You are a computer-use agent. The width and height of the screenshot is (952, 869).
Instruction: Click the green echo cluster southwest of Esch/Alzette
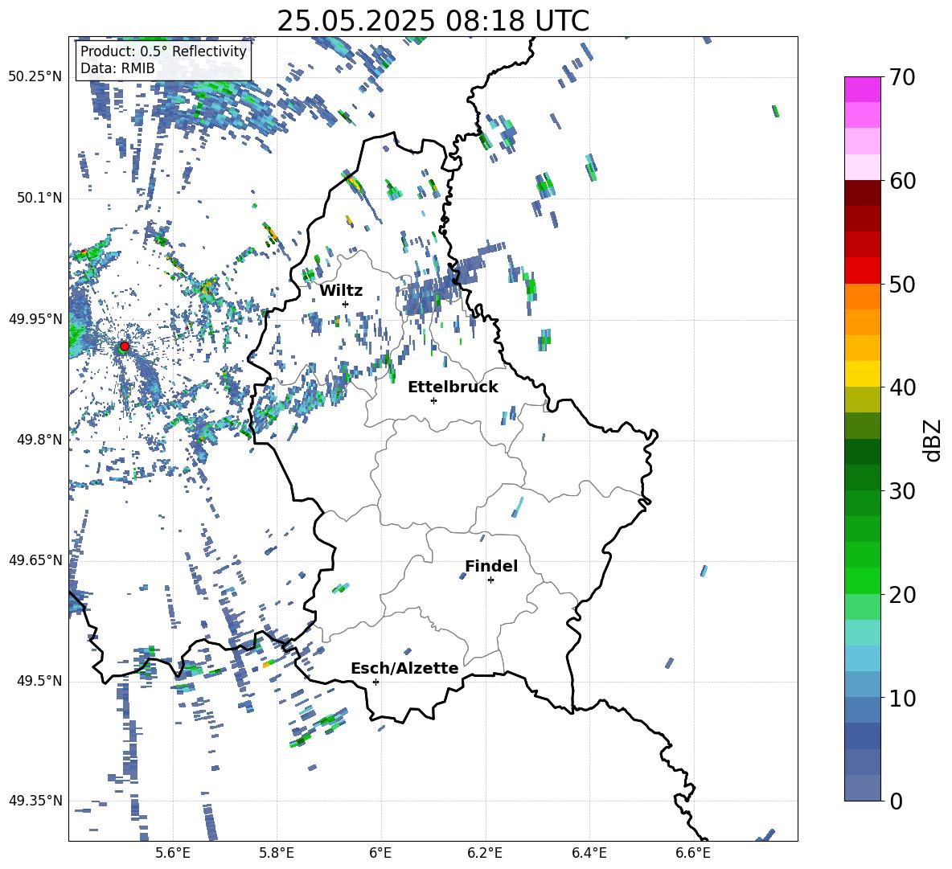point(318,728)
